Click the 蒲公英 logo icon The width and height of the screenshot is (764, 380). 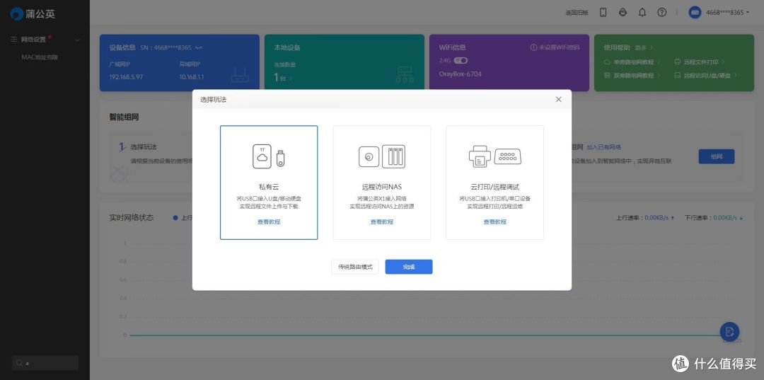[17, 13]
